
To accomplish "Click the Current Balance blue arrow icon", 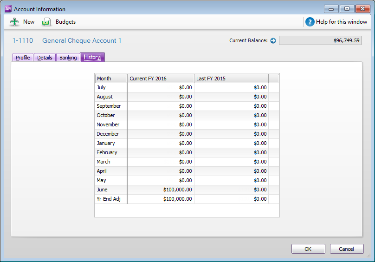I will tap(273, 41).
